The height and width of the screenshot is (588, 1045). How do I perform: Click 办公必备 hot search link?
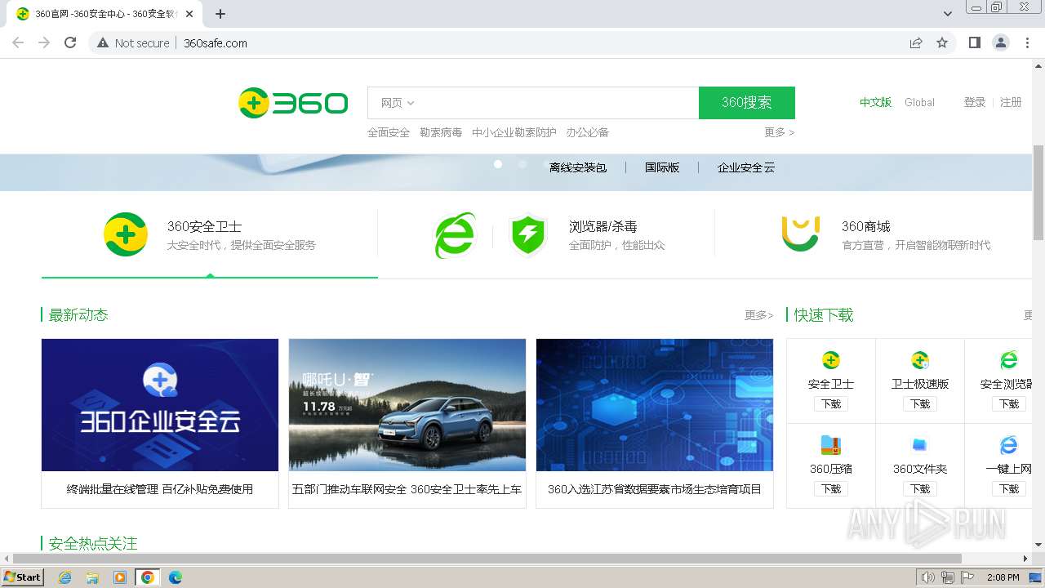point(588,132)
